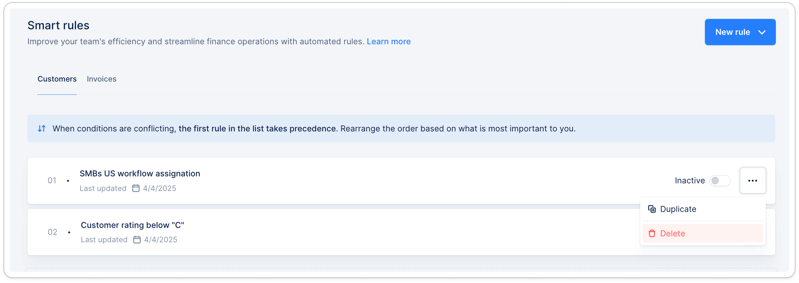This screenshot has height=283, width=799.
Task: Choose Delete from the context menu
Action: [x=672, y=234]
